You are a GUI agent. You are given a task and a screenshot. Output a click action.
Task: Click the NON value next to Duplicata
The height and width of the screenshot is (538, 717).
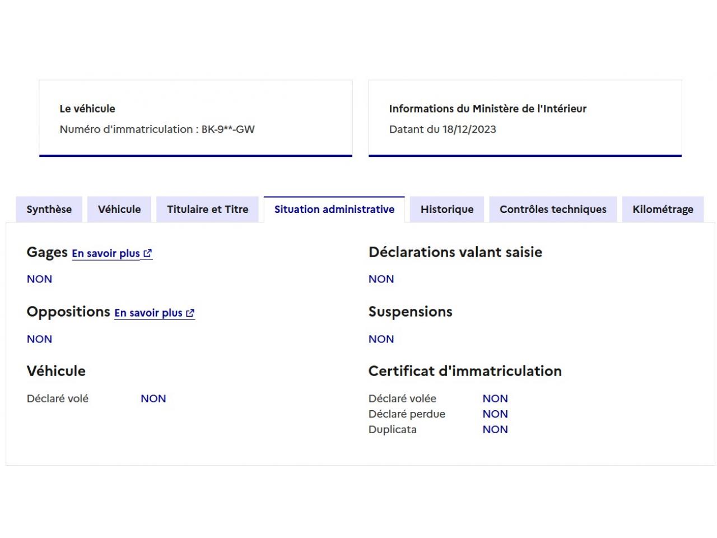pos(495,430)
